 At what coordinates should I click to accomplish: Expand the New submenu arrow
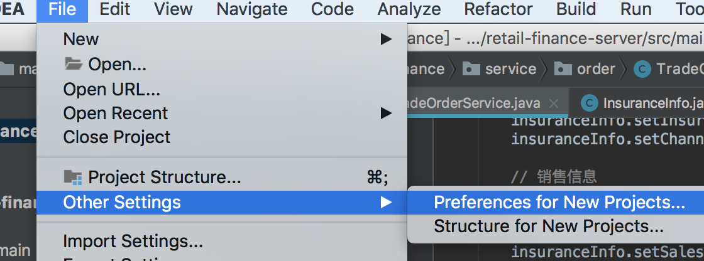(386, 40)
